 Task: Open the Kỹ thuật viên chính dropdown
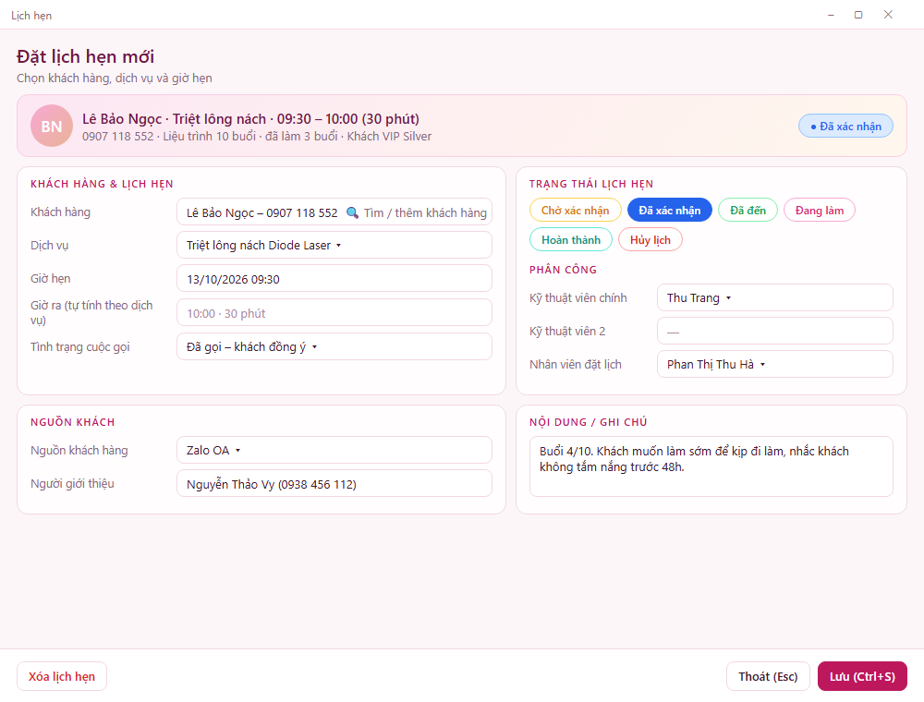coord(775,298)
